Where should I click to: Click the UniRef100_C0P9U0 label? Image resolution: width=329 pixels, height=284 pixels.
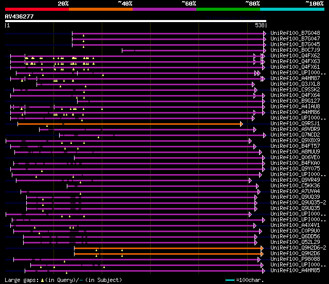pos(295,231)
